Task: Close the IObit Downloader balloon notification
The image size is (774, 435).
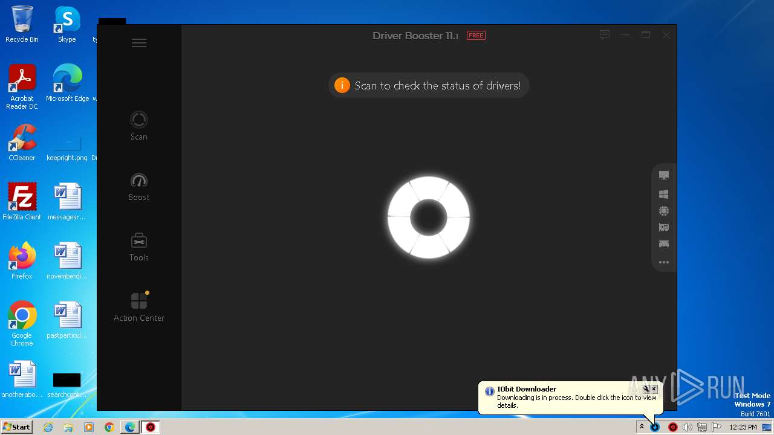Action: click(654, 389)
